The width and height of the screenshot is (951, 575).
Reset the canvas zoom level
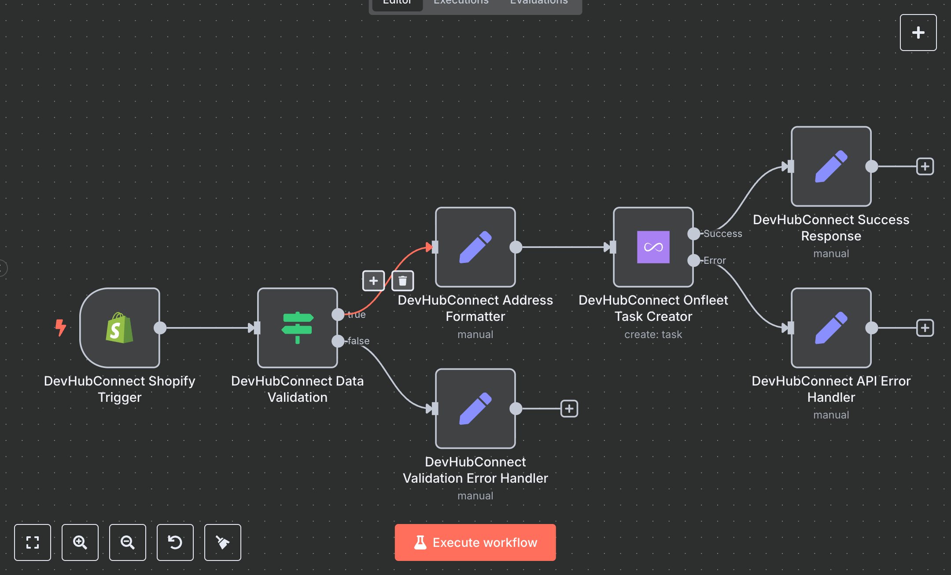[175, 542]
